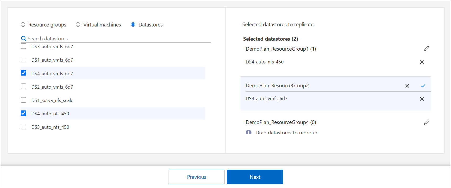Remove DS4_auto_nfs_450 from selected datastores

tap(422, 62)
